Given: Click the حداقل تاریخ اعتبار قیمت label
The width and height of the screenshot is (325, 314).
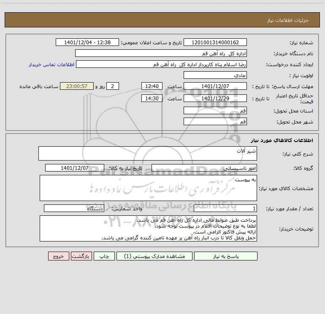Looking at the screenshot, I should (295, 99).
